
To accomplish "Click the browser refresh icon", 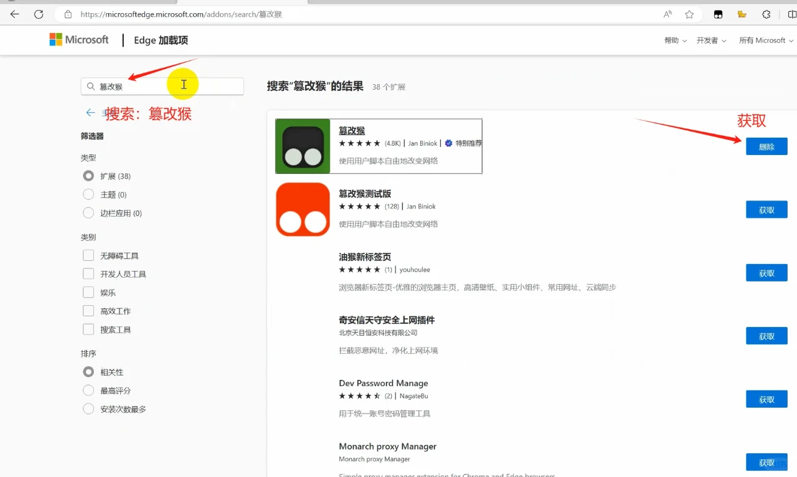I will [38, 14].
